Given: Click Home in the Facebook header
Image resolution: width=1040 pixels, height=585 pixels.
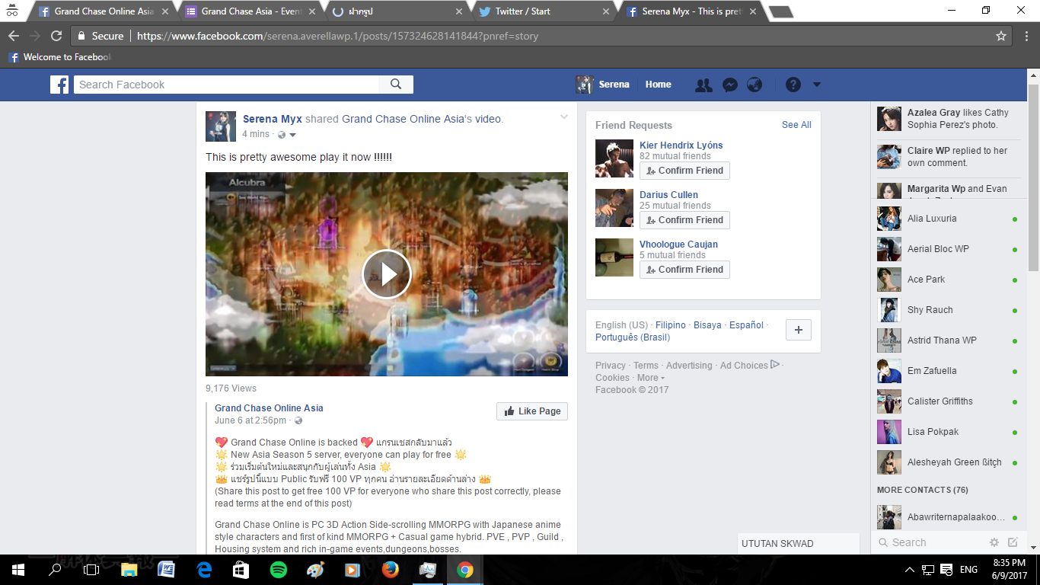Looking at the screenshot, I should (659, 85).
